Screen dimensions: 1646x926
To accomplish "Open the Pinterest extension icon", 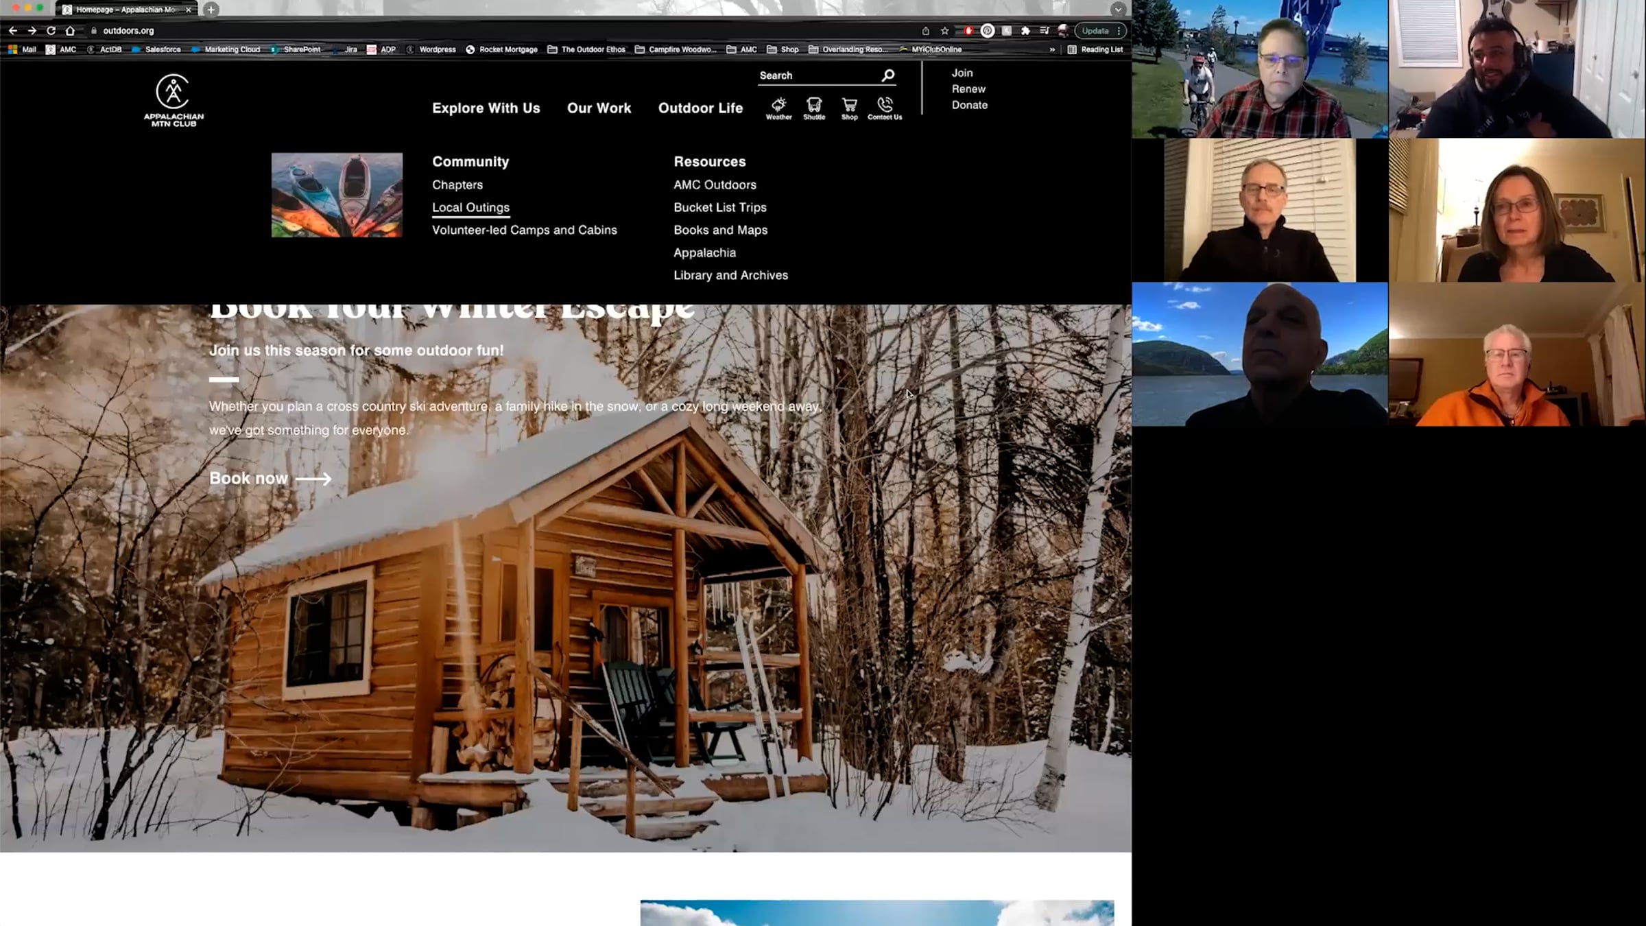I will (987, 31).
